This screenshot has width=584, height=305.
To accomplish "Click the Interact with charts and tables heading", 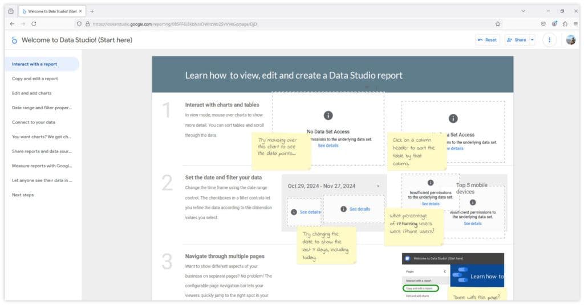I will (222, 105).
